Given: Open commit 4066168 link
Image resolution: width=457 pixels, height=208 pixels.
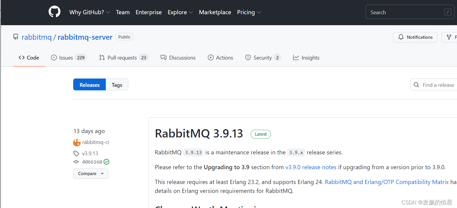Looking at the screenshot, I should (x=92, y=162).
